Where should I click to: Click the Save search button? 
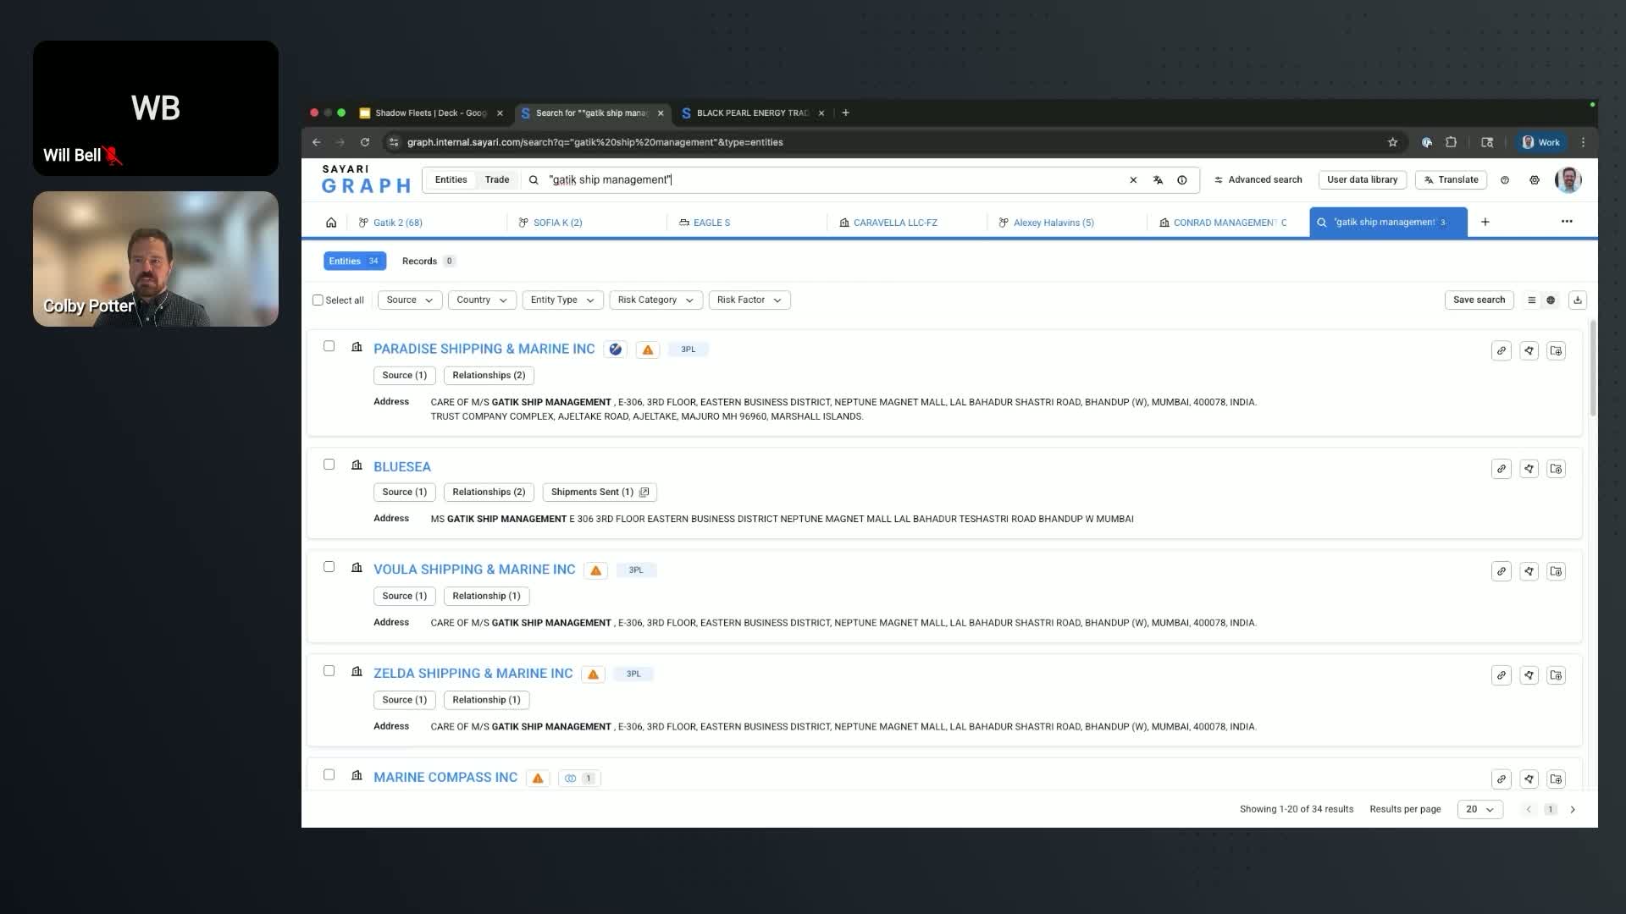point(1479,300)
